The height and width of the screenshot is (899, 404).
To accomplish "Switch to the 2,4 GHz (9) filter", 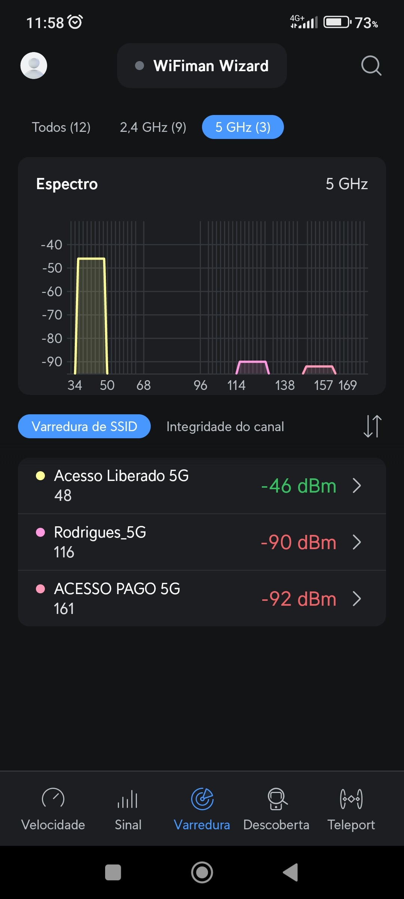I will 153,127.
